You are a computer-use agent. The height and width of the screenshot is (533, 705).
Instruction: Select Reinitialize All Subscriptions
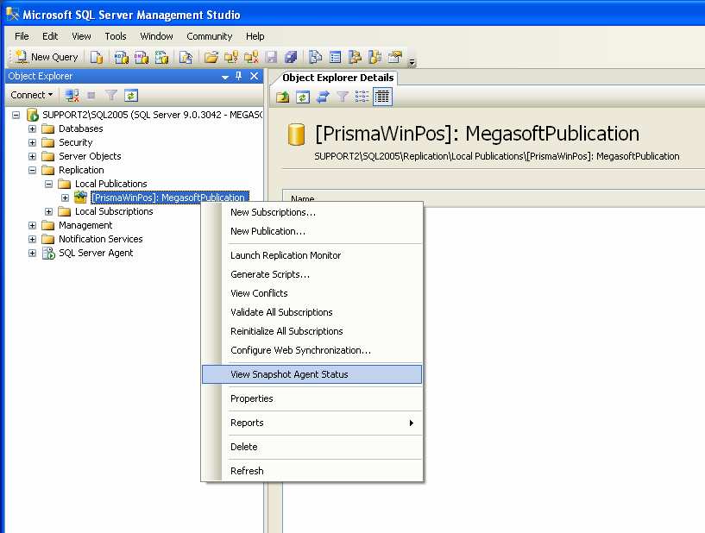pyautogui.click(x=312, y=331)
